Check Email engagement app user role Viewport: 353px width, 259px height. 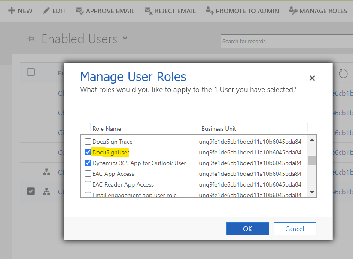coord(88,195)
